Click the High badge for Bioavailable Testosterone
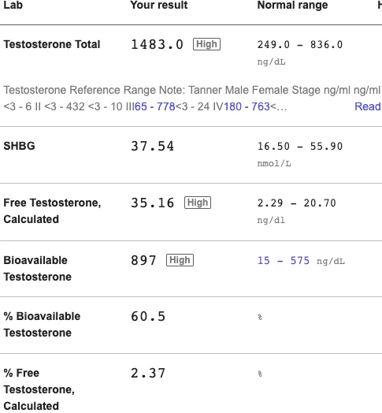The image size is (382, 413). (x=180, y=260)
